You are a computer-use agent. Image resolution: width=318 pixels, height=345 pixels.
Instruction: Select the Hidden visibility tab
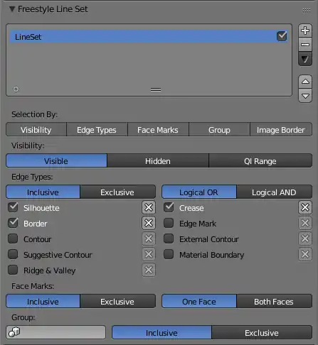point(158,161)
